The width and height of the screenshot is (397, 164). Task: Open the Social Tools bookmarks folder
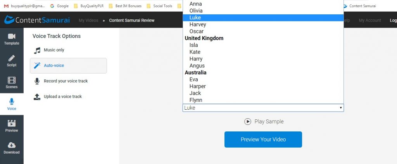[x=159, y=6]
